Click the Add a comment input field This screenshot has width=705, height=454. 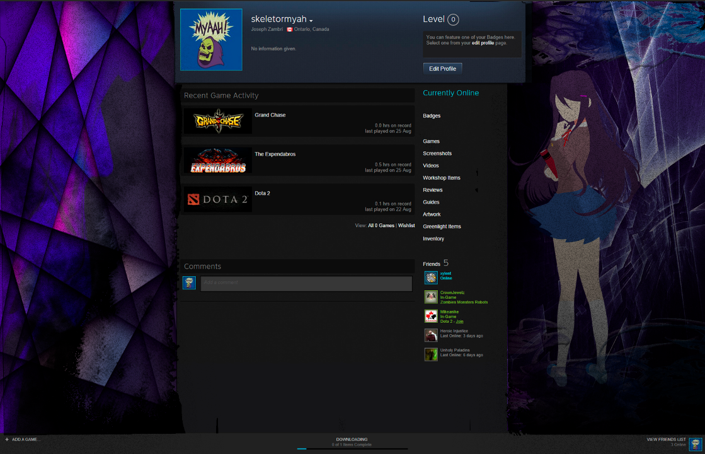point(306,284)
